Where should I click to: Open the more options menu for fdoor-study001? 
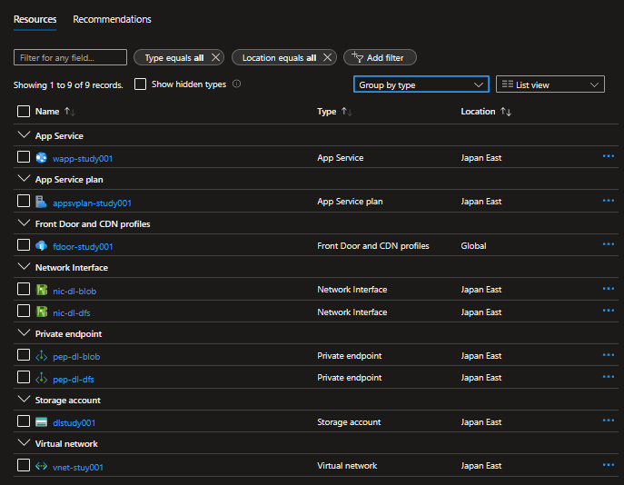608,244
